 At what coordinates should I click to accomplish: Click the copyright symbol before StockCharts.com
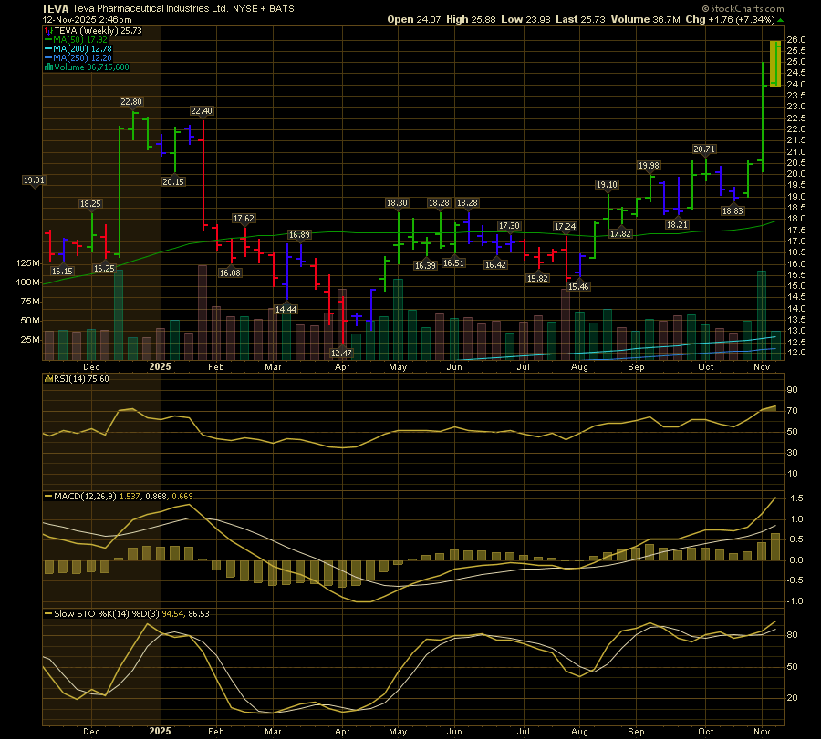[x=707, y=7]
